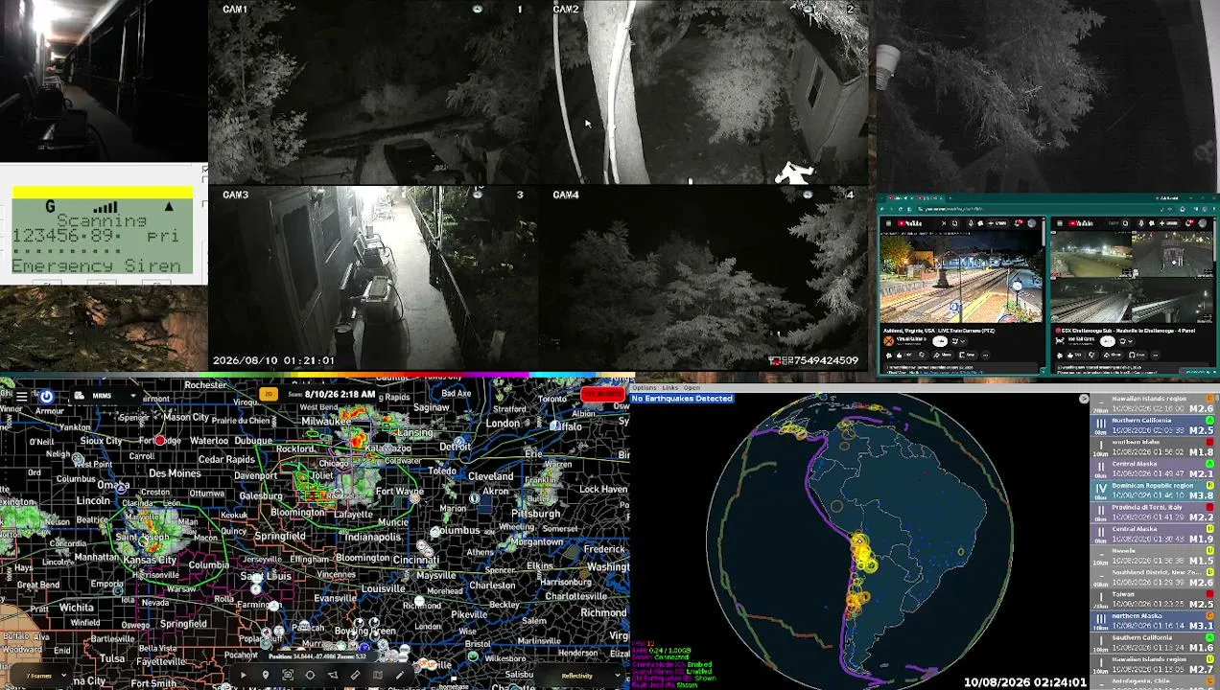Open the left YouTube guide menu icon
This screenshot has width=1220, height=690.
point(888,223)
